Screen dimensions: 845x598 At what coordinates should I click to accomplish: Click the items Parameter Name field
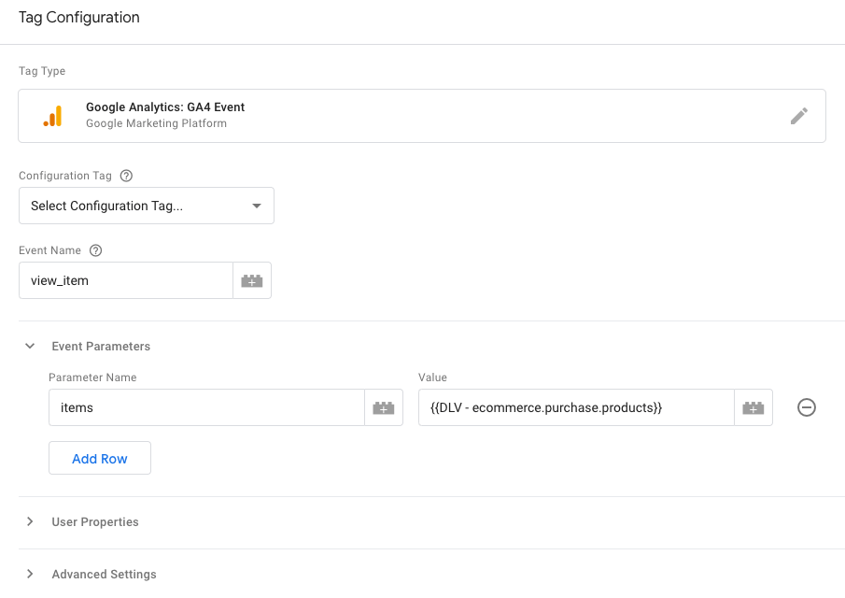pyautogui.click(x=207, y=407)
